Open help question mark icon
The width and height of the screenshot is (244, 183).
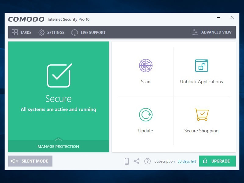click(x=147, y=161)
